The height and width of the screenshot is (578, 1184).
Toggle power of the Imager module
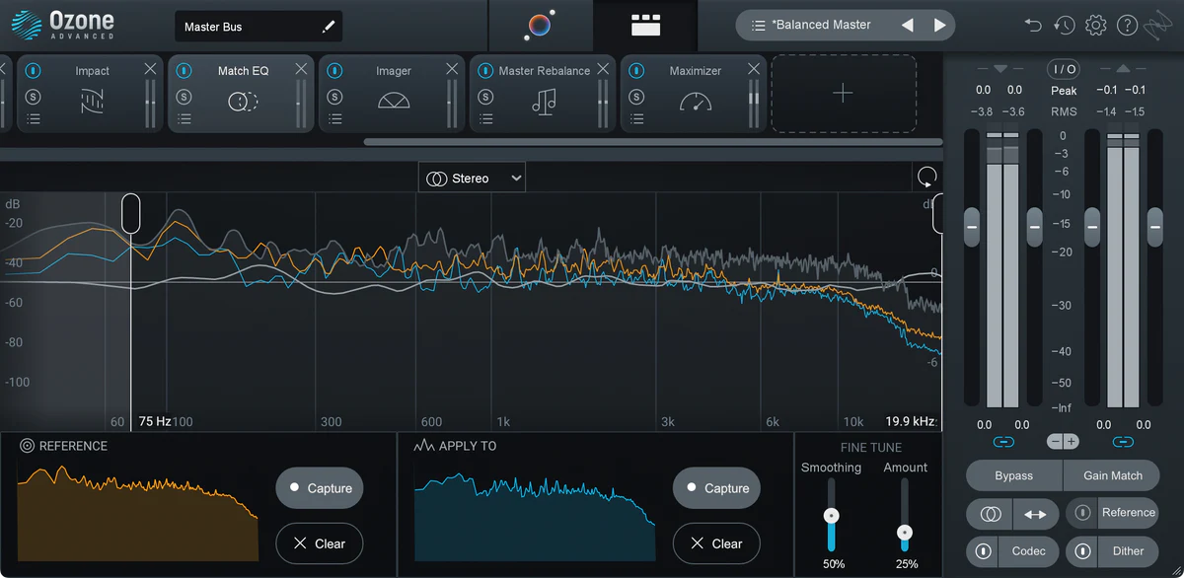click(334, 71)
